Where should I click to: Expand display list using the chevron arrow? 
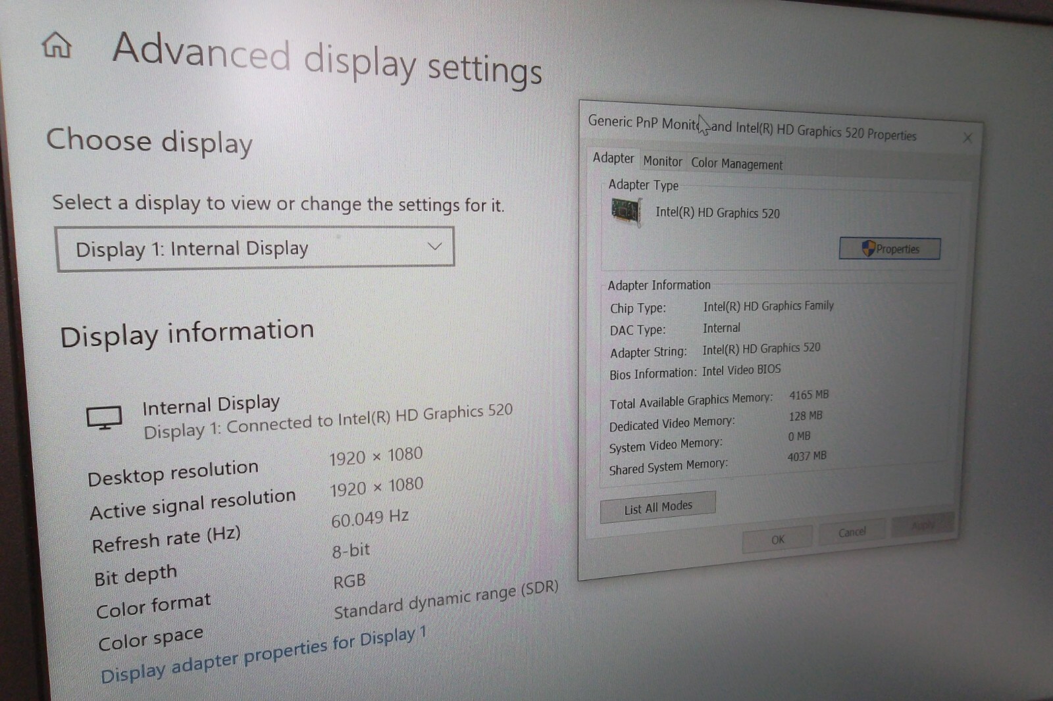[x=434, y=247]
